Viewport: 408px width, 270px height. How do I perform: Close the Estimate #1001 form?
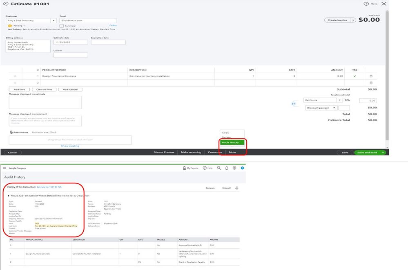[384, 4]
